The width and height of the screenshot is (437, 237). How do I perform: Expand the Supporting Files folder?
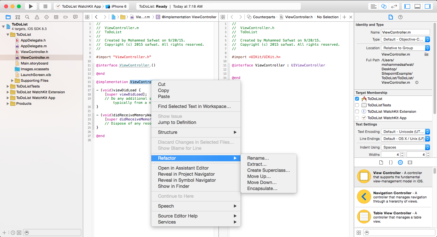12,80
